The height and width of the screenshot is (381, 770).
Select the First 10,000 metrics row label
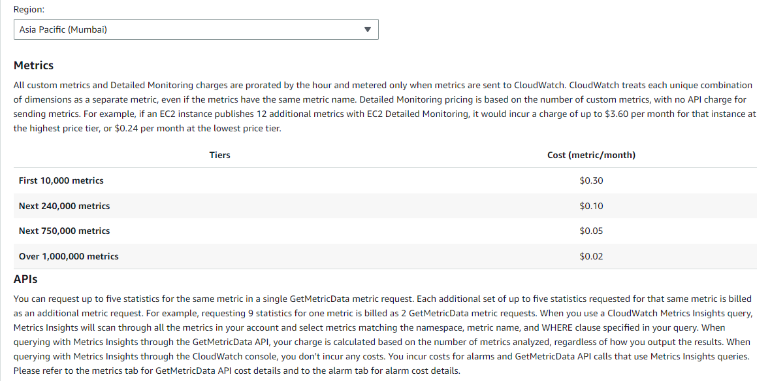pyautogui.click(x=61, y=180)
